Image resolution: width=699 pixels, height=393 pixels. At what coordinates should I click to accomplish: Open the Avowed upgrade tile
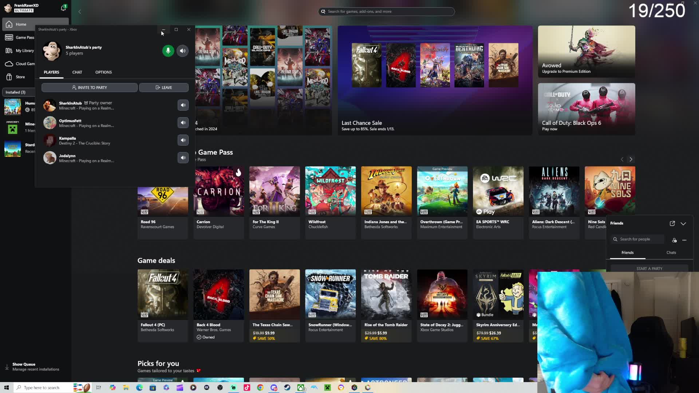(x=587, y=51)
